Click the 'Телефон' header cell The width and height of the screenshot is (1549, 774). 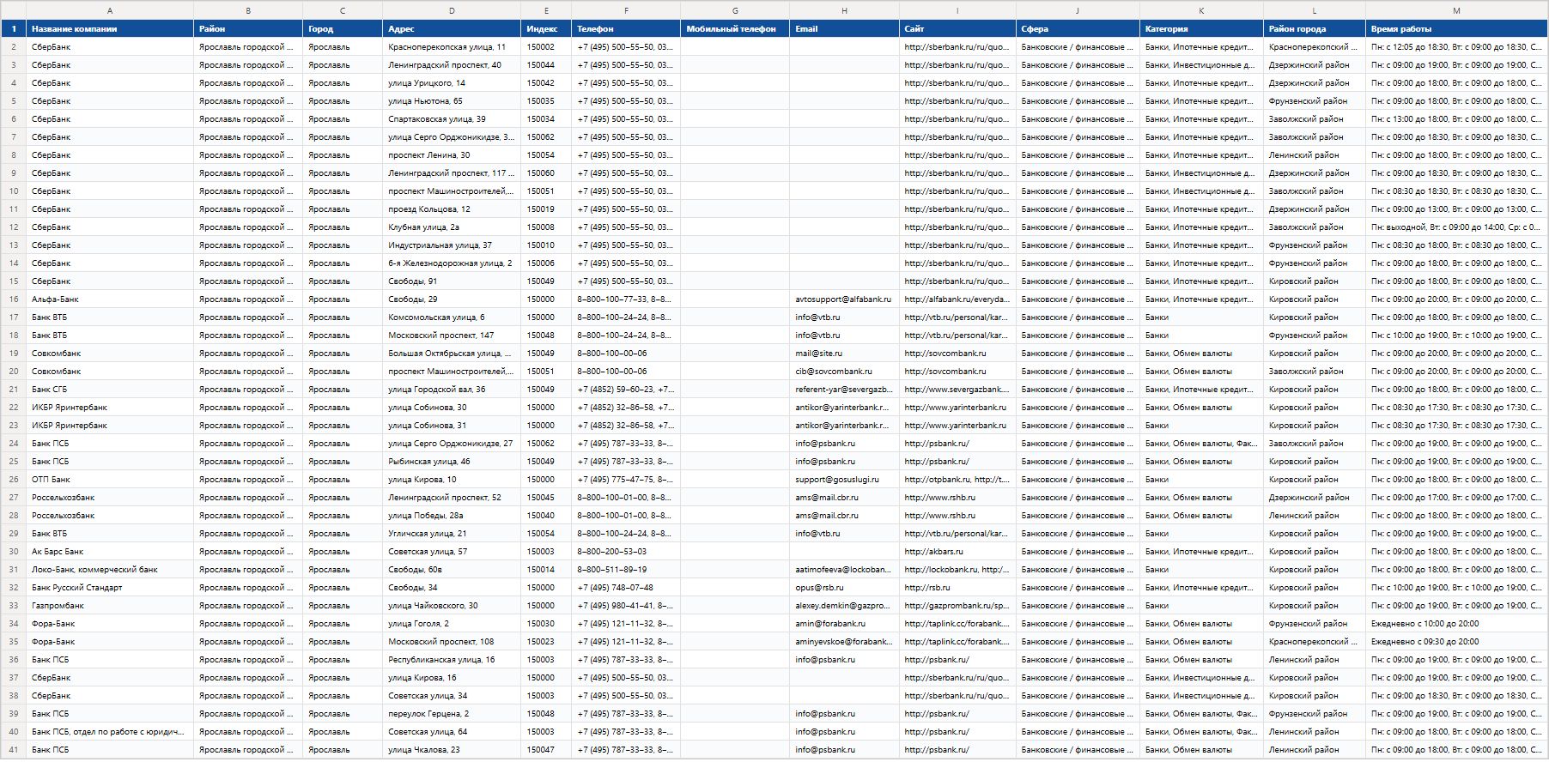(626, 29)
